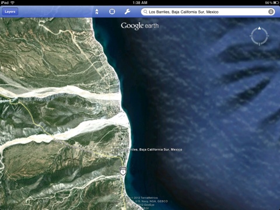The height and width of the screenshot is (210, 280).
Task: Tap the my-location crosshair icon
Action: [x=112, y=12]
